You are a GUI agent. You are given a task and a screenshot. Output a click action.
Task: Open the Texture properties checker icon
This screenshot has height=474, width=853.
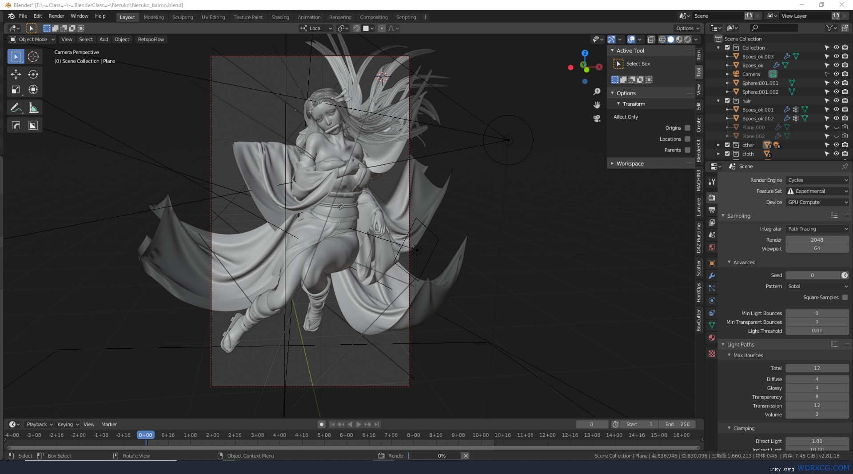point(712,354)
